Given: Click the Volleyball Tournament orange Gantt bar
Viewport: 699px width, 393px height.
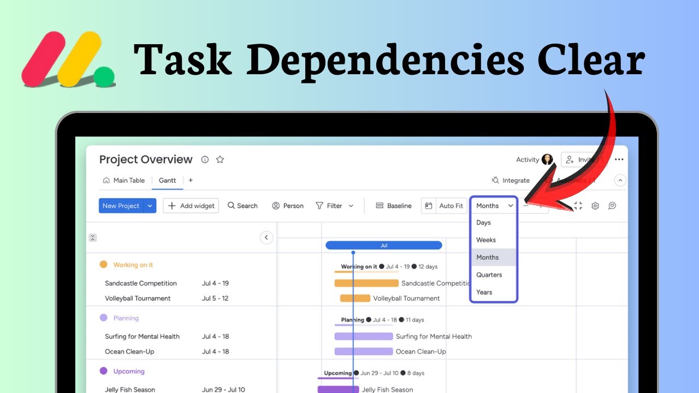Looking at the screenshot, I should [355, 298].
